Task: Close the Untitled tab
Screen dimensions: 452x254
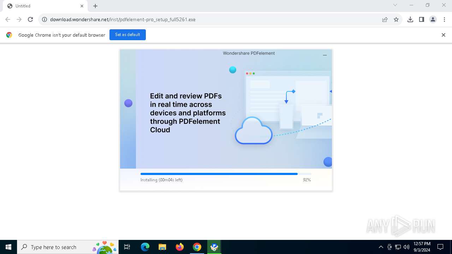Action: pos(82,6)
